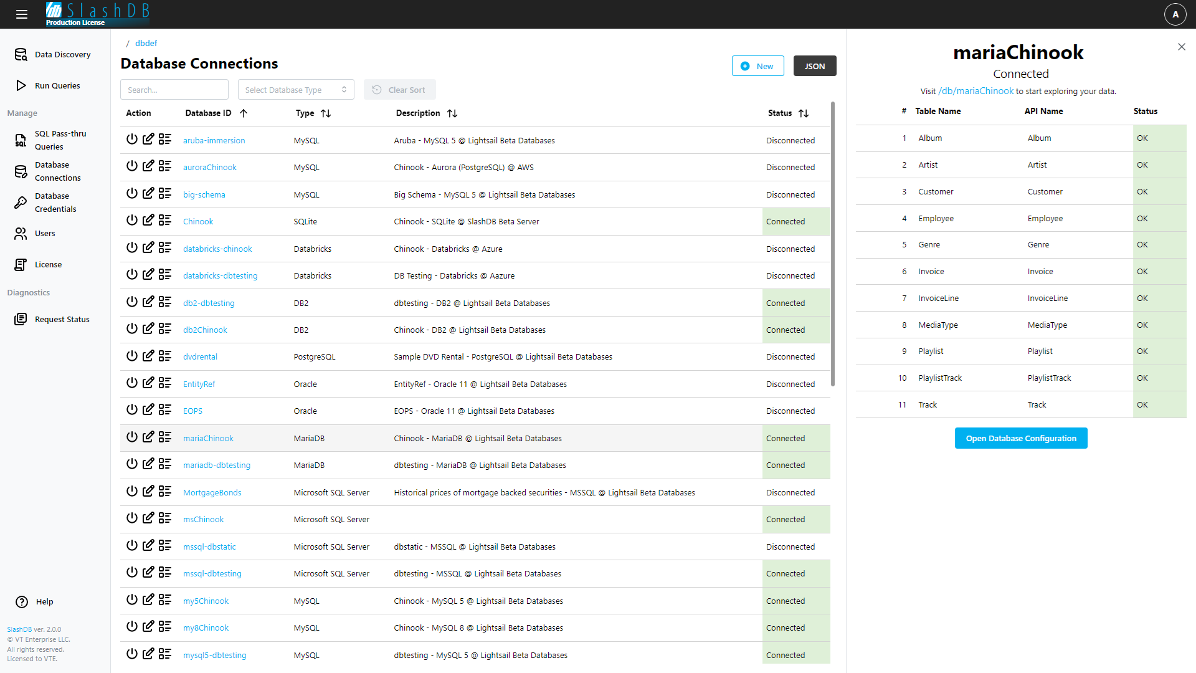Edit the msChinook connection
This screenshot has height=673, width=1196.
148,518
